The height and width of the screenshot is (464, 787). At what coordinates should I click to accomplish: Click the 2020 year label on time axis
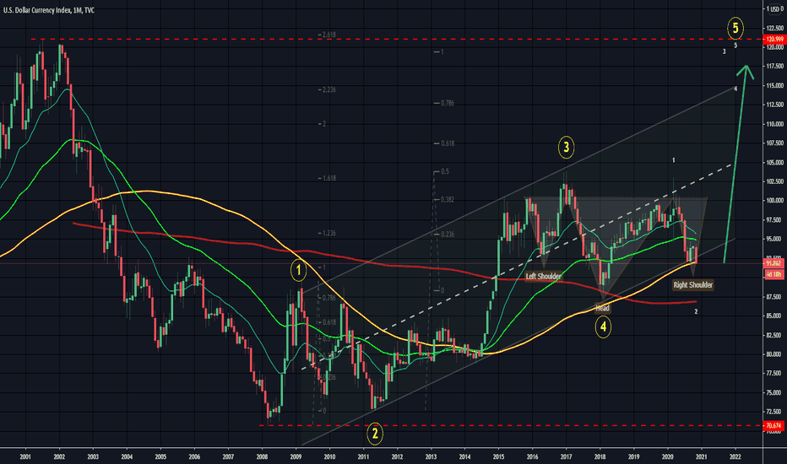[668, 457]
